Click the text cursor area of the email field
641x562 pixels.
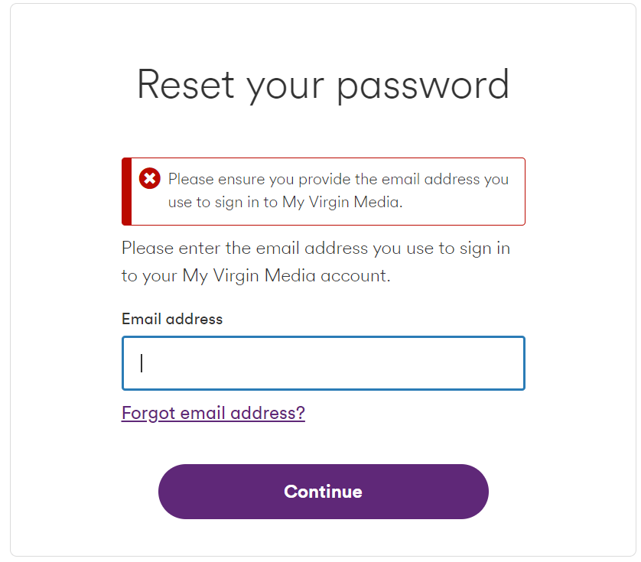(x=142, y=363)
